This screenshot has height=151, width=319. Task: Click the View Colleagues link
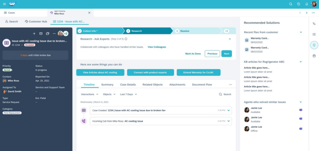[x=157, y=47]
